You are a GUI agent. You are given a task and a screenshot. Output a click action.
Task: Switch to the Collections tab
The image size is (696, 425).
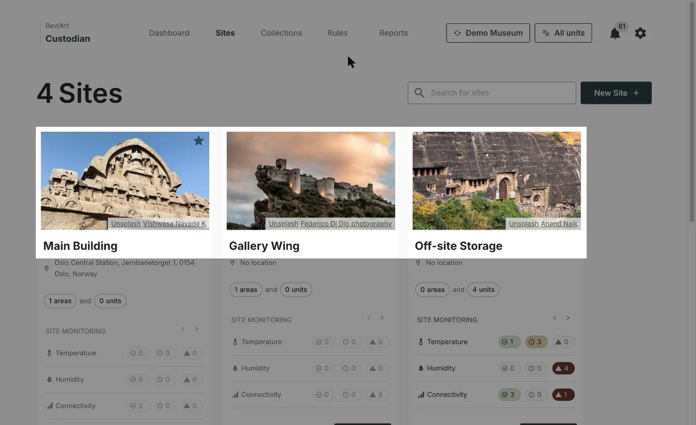pos(281,33)
